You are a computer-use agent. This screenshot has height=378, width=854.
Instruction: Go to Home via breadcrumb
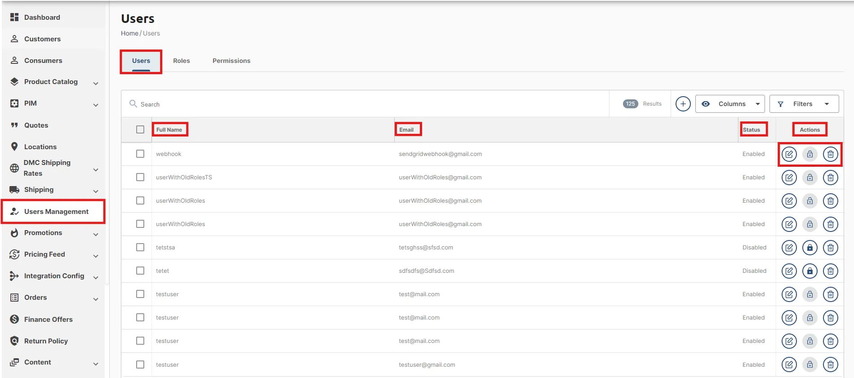click(129, 33)
